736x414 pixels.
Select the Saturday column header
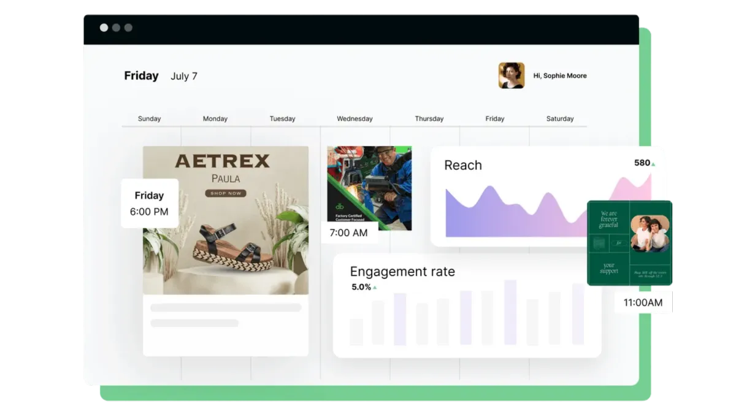coord(560,119)
